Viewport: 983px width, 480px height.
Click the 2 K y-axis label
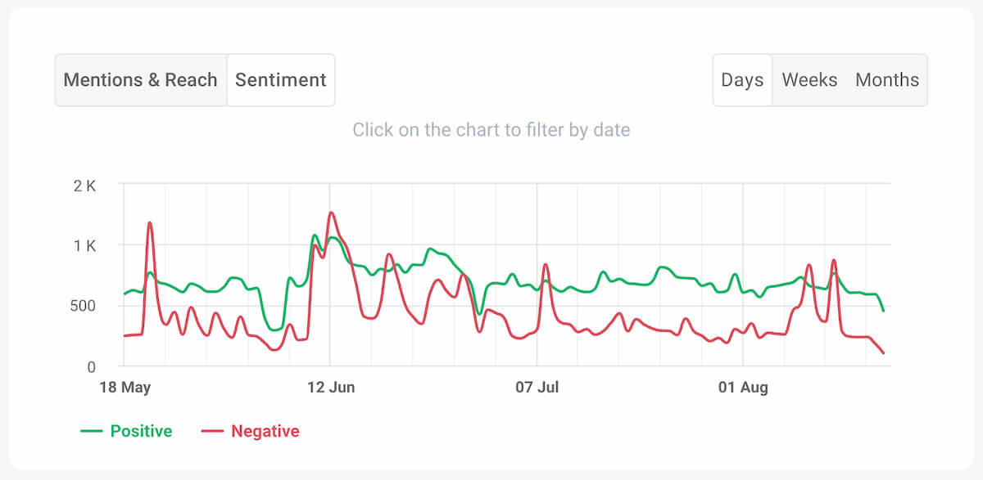pyautogui.click(x=84, y=186)
